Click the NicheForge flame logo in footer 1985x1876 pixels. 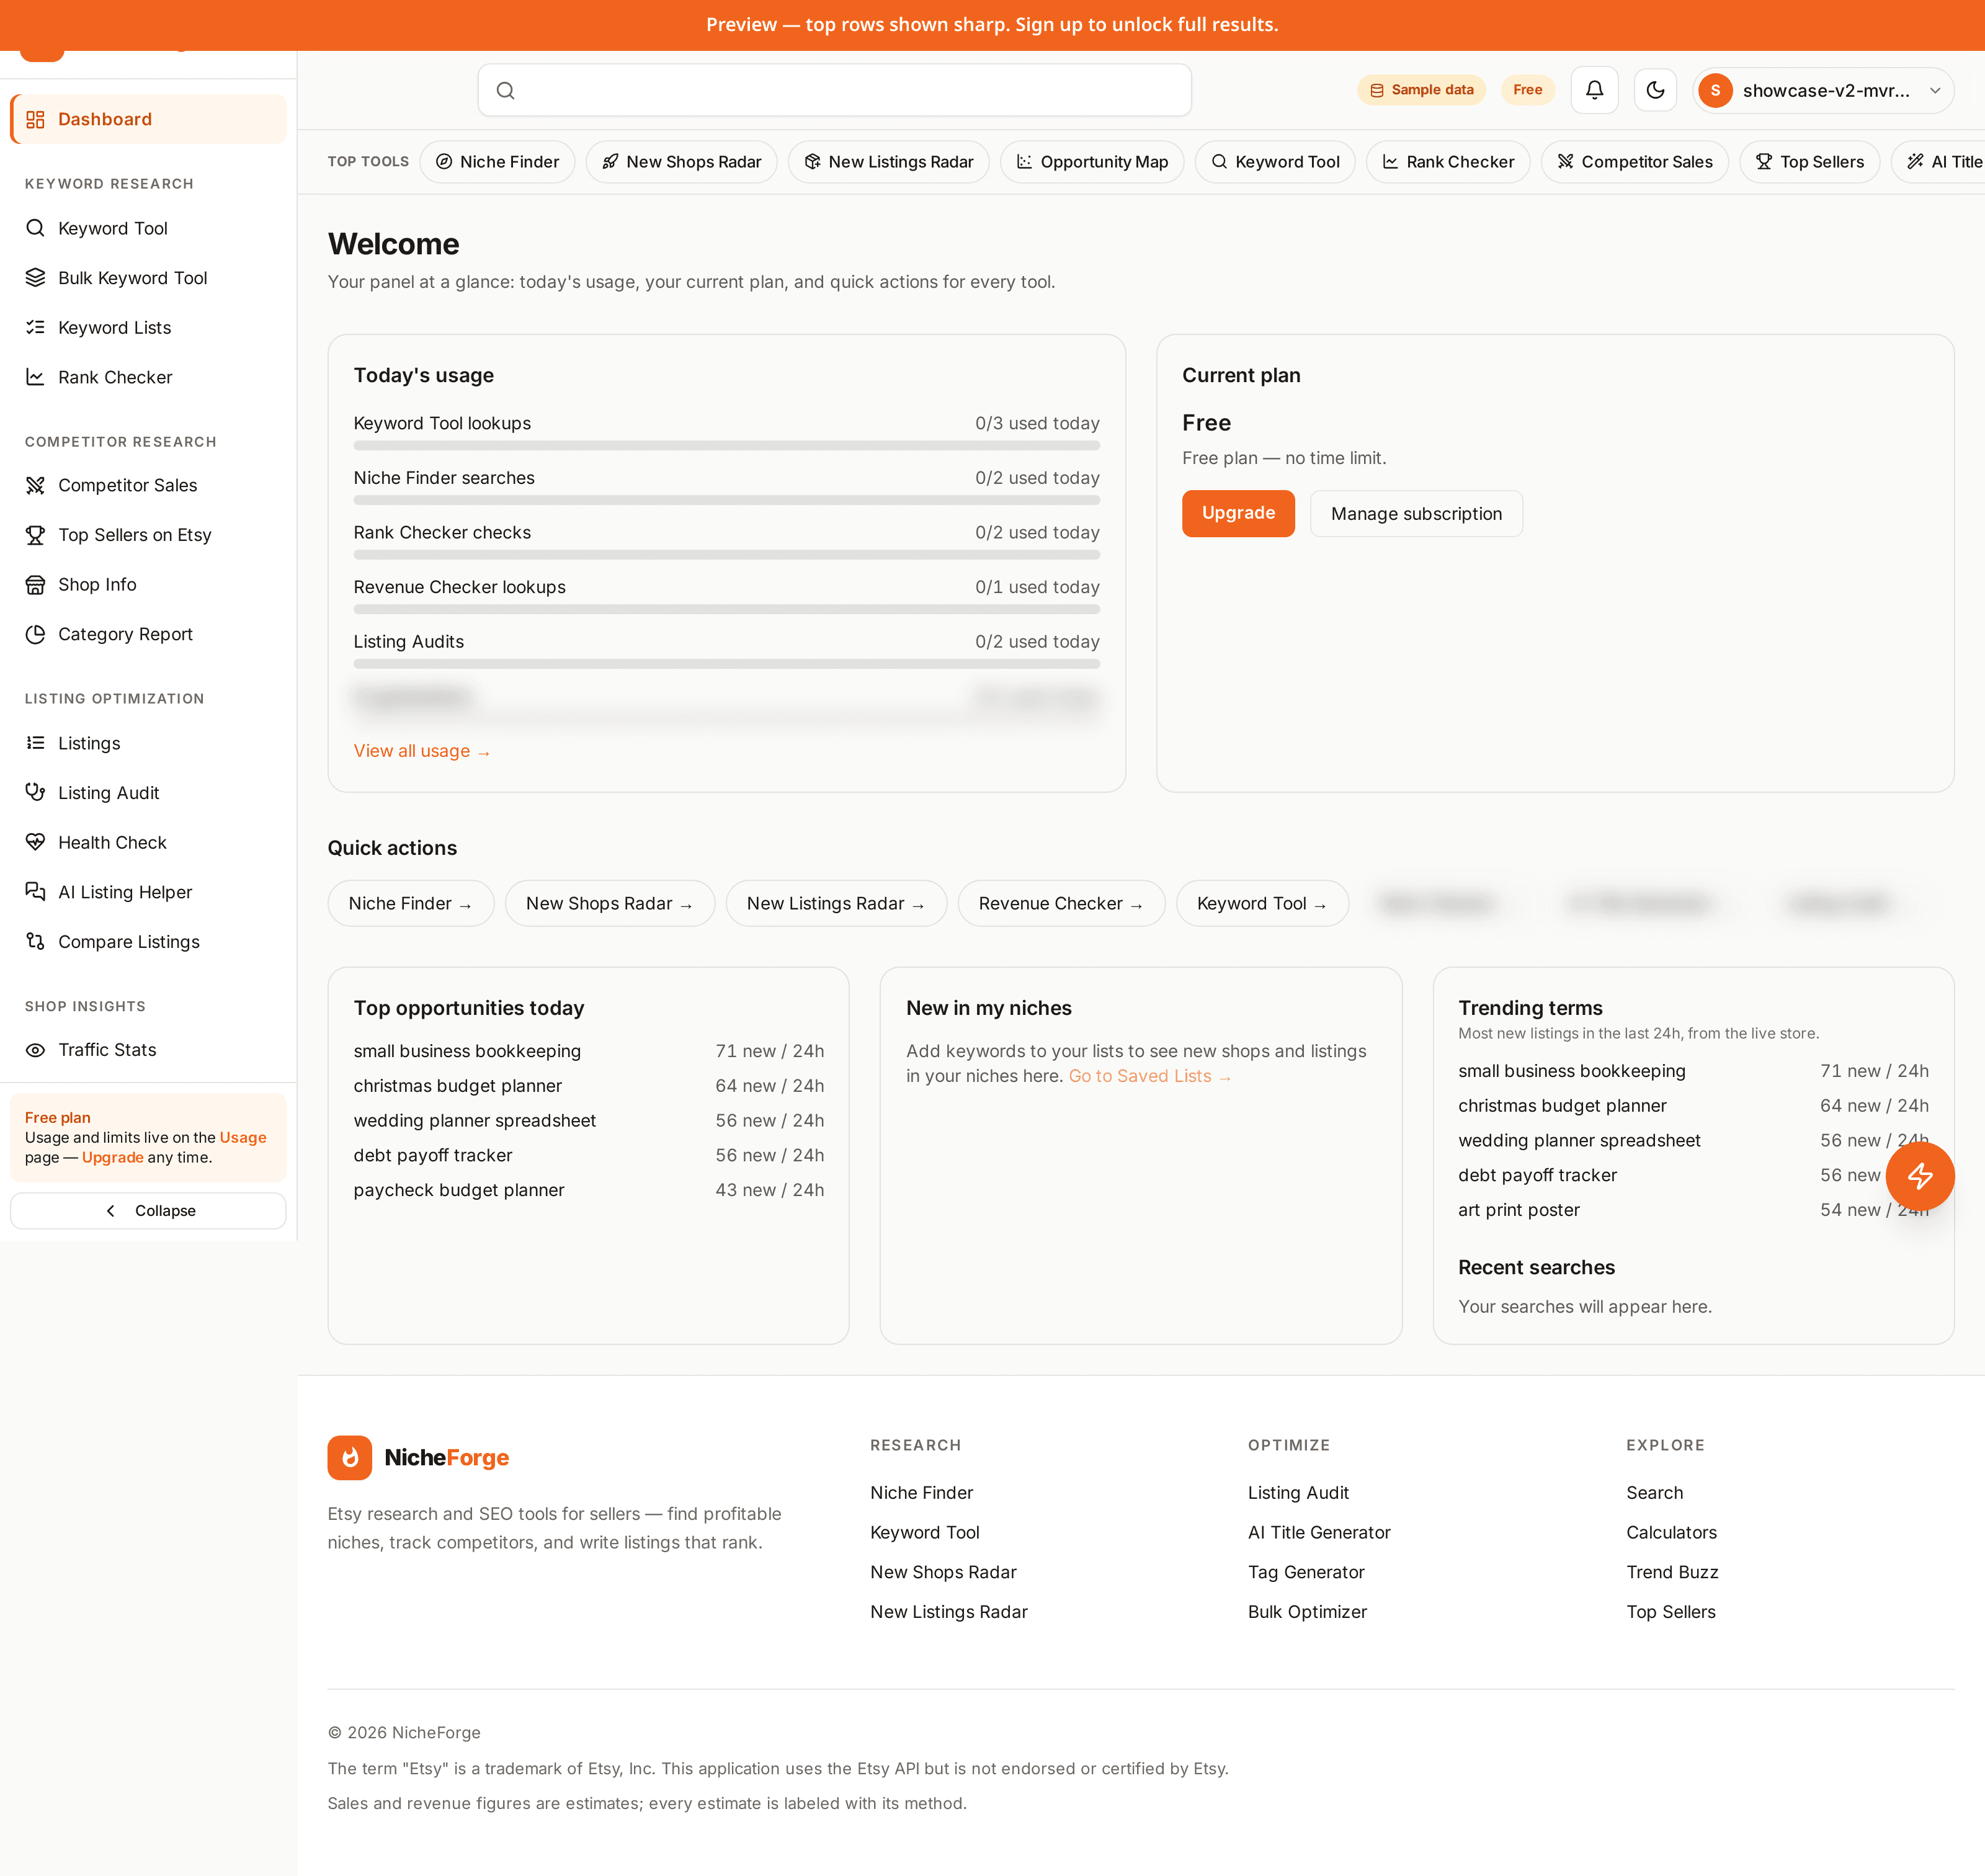coord(349,1457)
